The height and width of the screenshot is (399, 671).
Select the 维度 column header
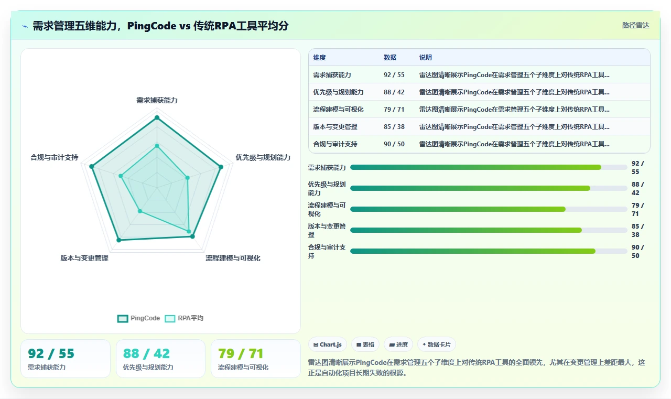click(319, 58)
